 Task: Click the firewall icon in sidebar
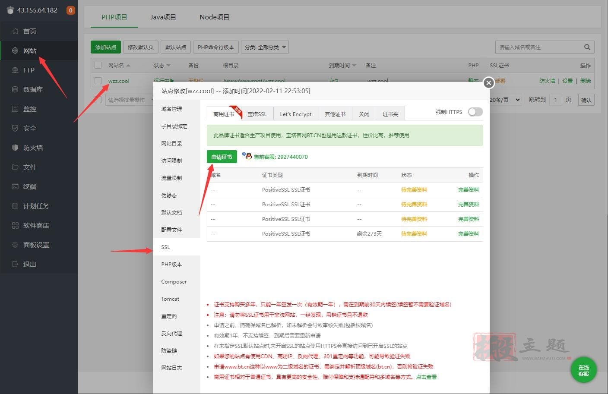[15, 148]
